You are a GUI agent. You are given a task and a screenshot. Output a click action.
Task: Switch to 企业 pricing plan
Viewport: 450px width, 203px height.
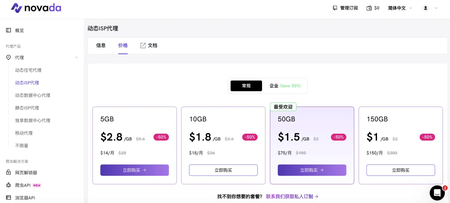[x=285, y=86]
